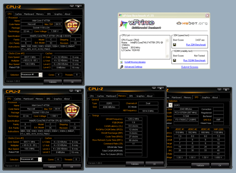Click OK in CPU-Z Memory window
The image size is (236, 173).
[x=155, y=164]
